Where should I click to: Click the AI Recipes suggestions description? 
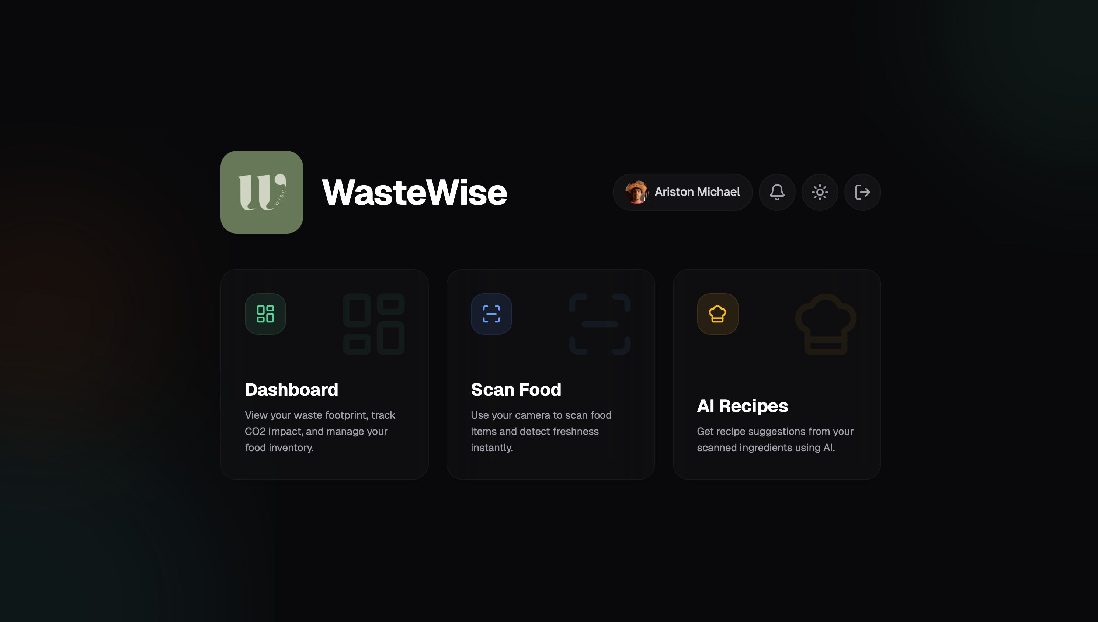click(x=774, y=439)
